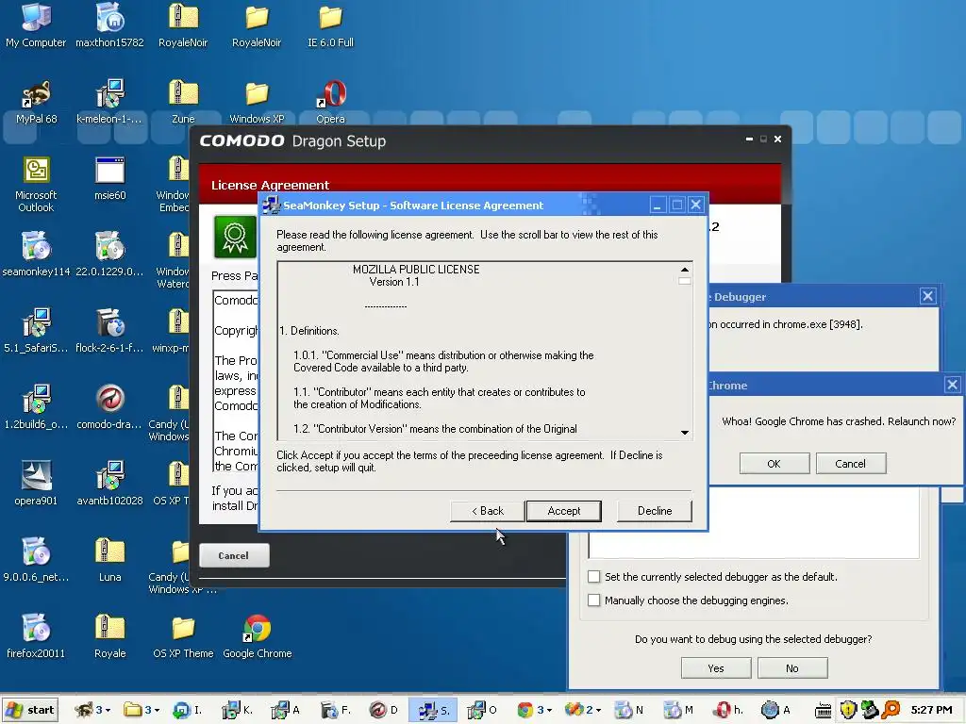Launch the MyPal 68 shortcut
966x724 pixels.
[36, 101]
